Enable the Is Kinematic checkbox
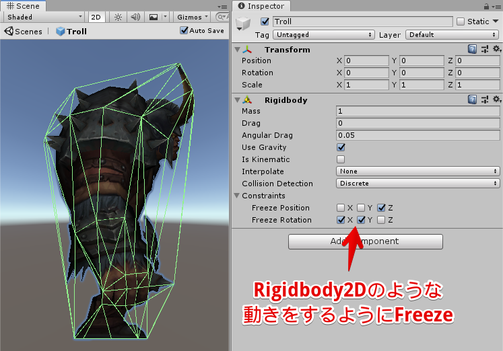 tap(341, 159)
